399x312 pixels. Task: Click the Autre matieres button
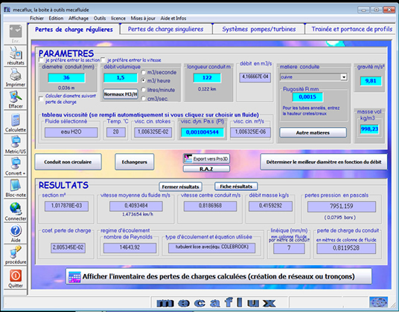313,132
